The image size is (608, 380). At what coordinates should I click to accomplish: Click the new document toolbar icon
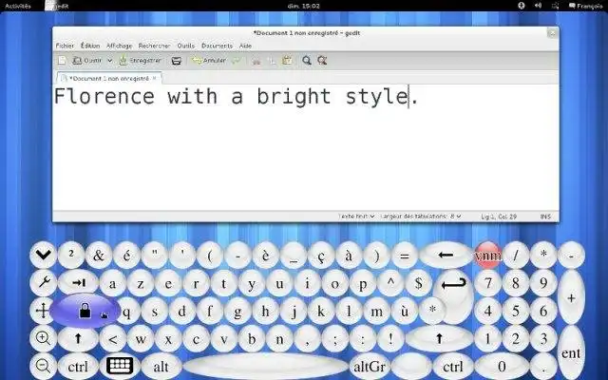click(x=62, y=61)
